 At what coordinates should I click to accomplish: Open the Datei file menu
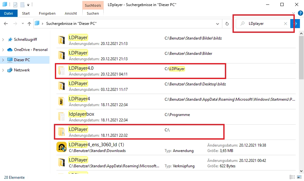pos(9,13)
